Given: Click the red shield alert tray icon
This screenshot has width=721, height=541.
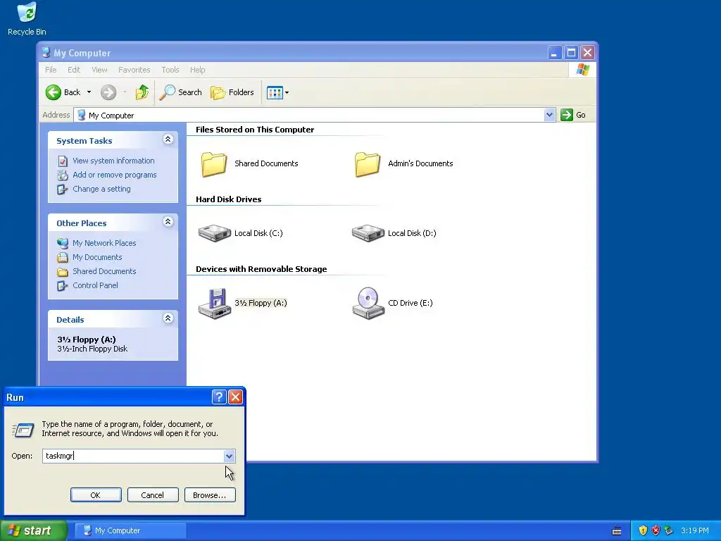Looking at the screenshot, I should click(x=656, y=531).
